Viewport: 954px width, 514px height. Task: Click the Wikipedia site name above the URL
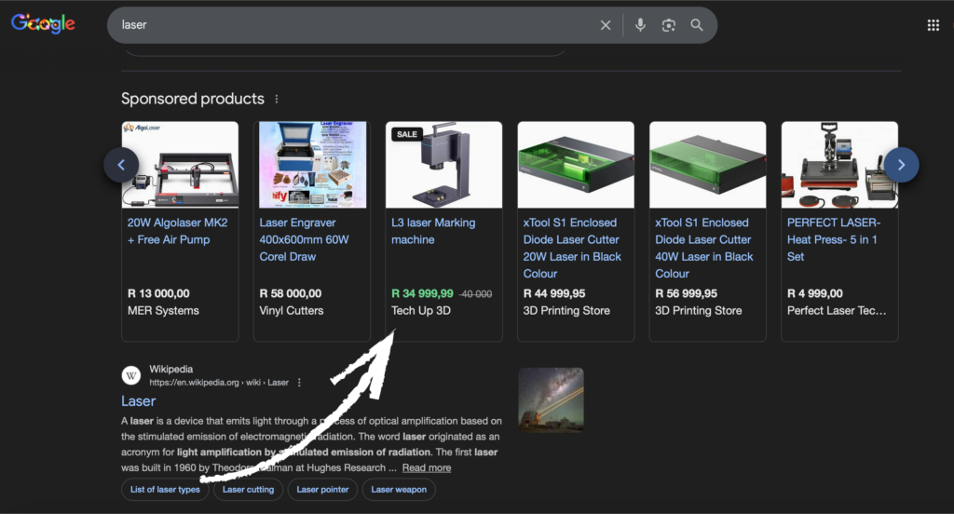pos(171,370)
